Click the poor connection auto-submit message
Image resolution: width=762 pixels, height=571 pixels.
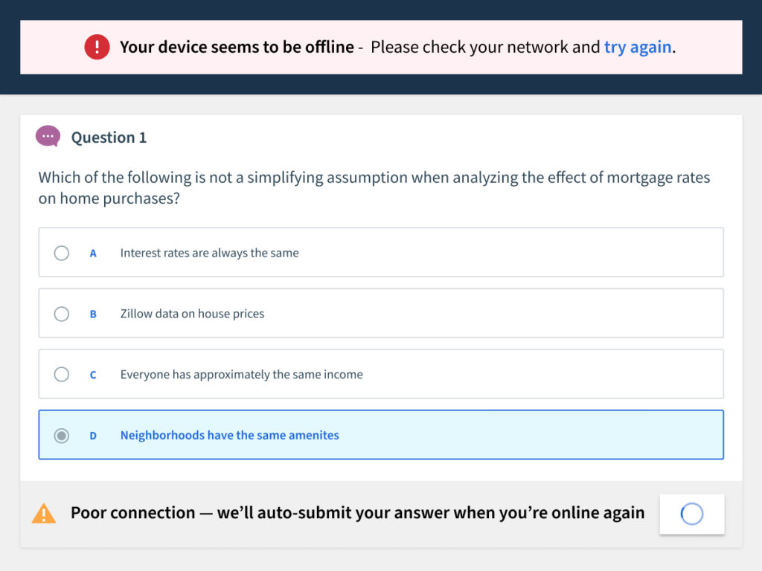(358, 513)
